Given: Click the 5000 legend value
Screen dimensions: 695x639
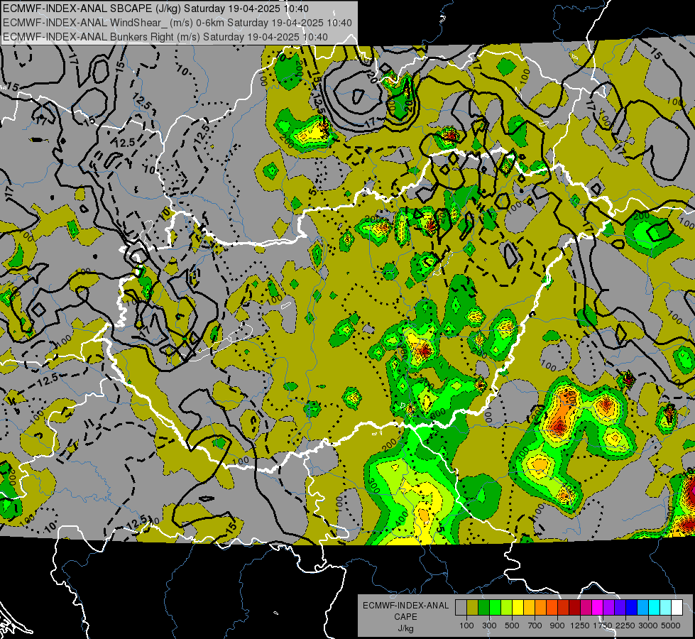Looking at the screenshot, I should pyautogui.click(x=671, y=626).
